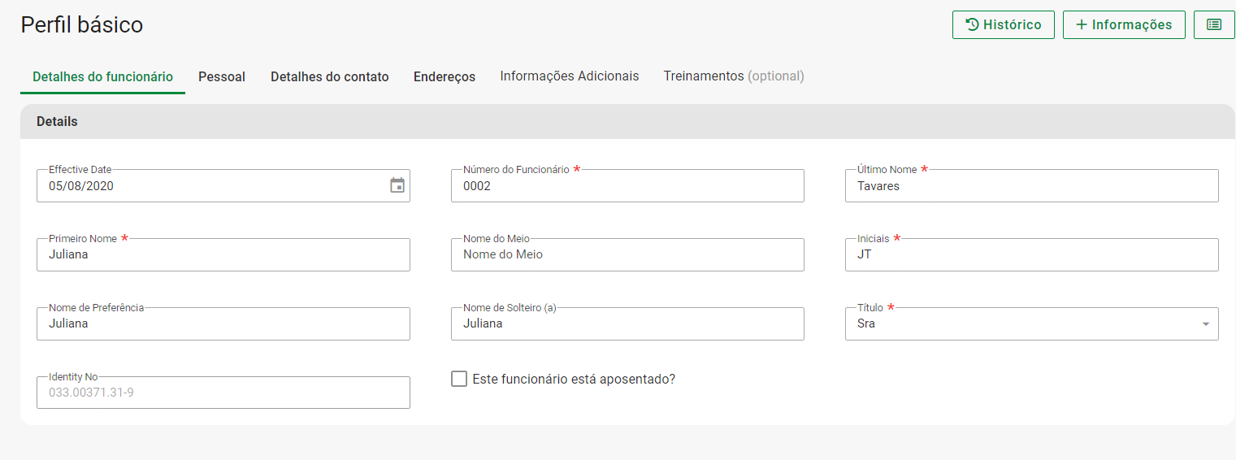The image size is (1236, 460).
Task: Open the calendar picker for Effective Date
Action: click(x=397, y=185)
